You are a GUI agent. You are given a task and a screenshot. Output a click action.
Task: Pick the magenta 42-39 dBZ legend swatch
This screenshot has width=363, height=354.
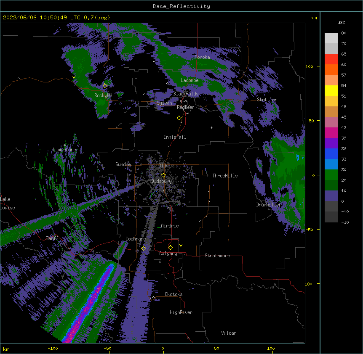click(331, 132)
